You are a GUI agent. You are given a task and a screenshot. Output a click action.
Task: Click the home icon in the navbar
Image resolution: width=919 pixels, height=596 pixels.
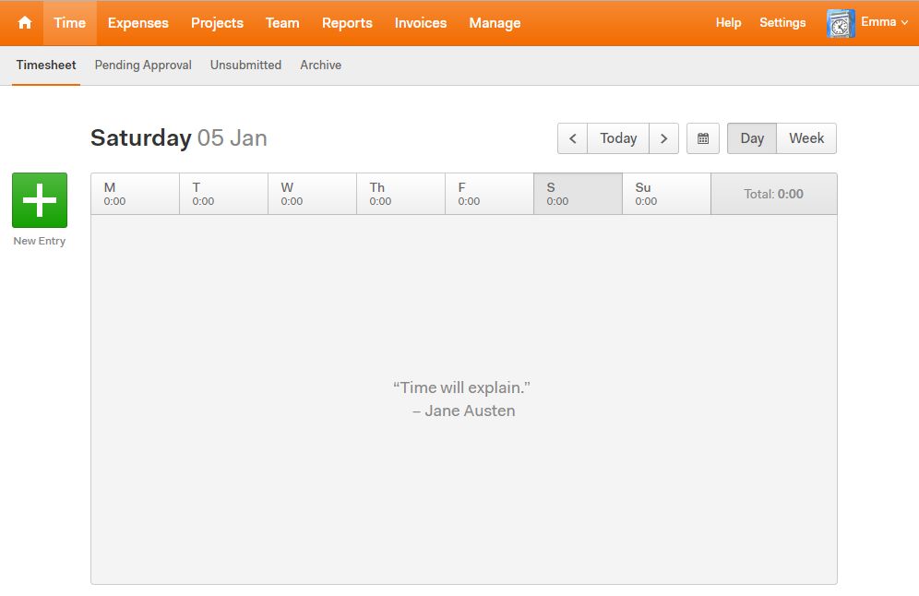click(22, 22)
